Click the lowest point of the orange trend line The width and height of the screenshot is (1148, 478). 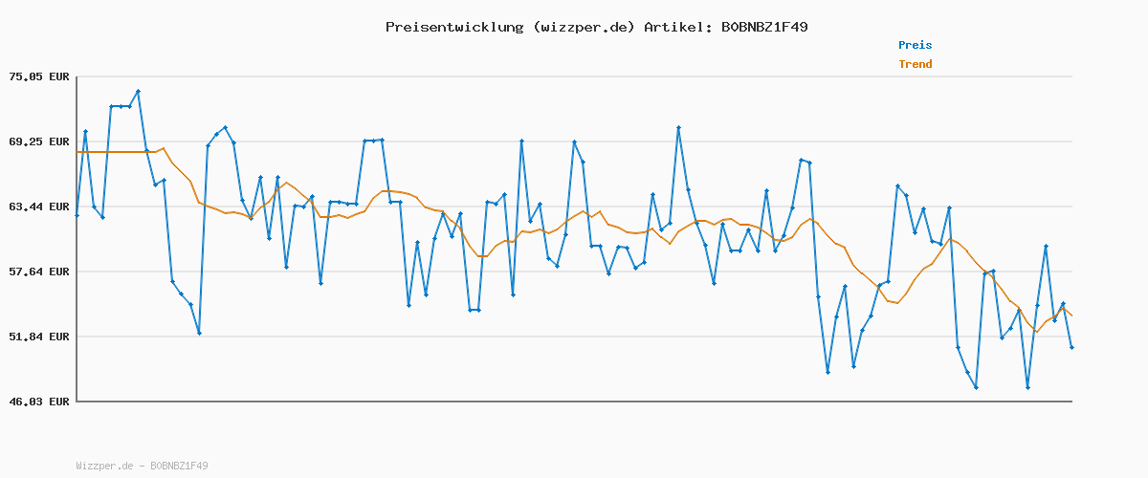pos(1036,331)
